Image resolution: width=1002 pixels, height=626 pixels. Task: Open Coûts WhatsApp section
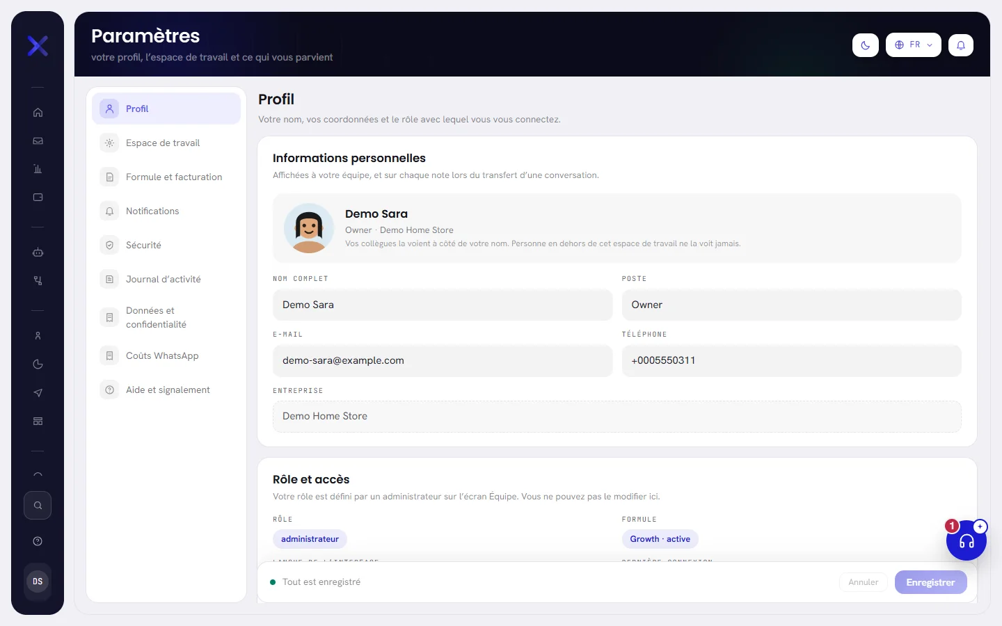[166, 356]
